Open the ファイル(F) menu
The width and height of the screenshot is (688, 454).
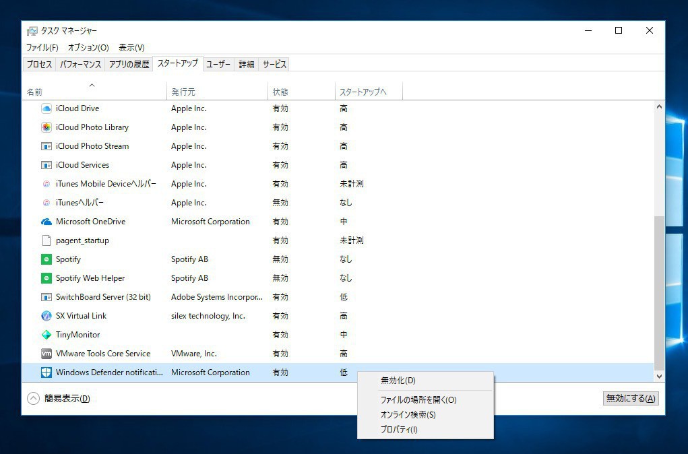[42, 48]
